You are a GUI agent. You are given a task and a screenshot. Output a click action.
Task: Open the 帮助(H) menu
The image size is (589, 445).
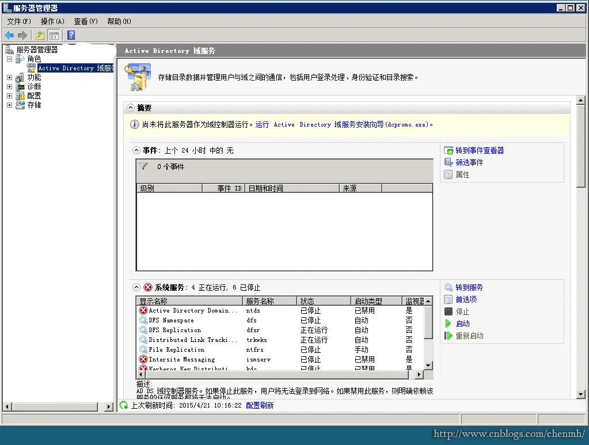pyautogui.click(x=119, y=21)
